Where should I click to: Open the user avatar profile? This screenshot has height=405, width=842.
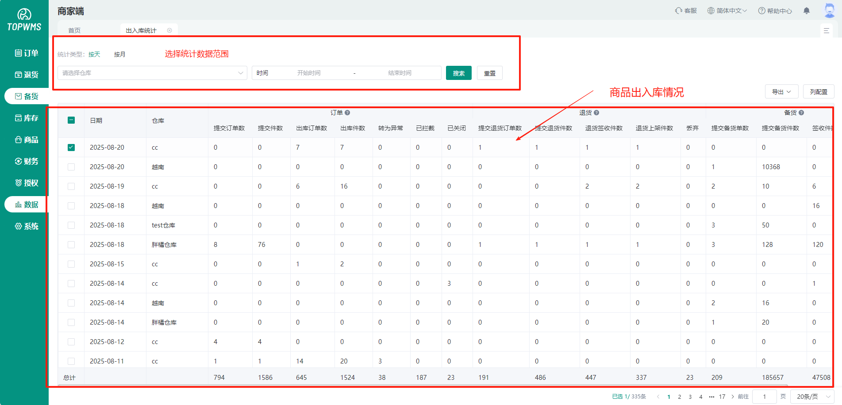tap(829, 10)
